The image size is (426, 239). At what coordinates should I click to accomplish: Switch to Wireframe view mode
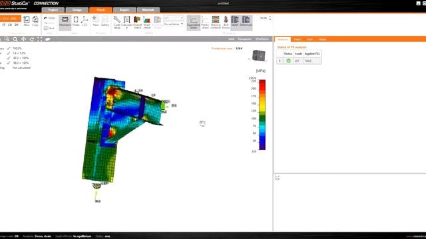(x=262, y=39)
